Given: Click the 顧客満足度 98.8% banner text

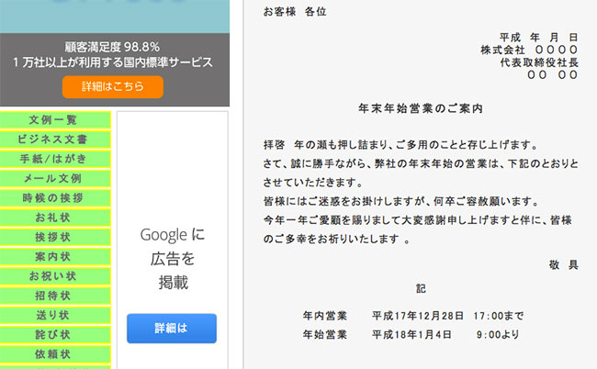Looking at the screenshot, I should tap(113, 46).
